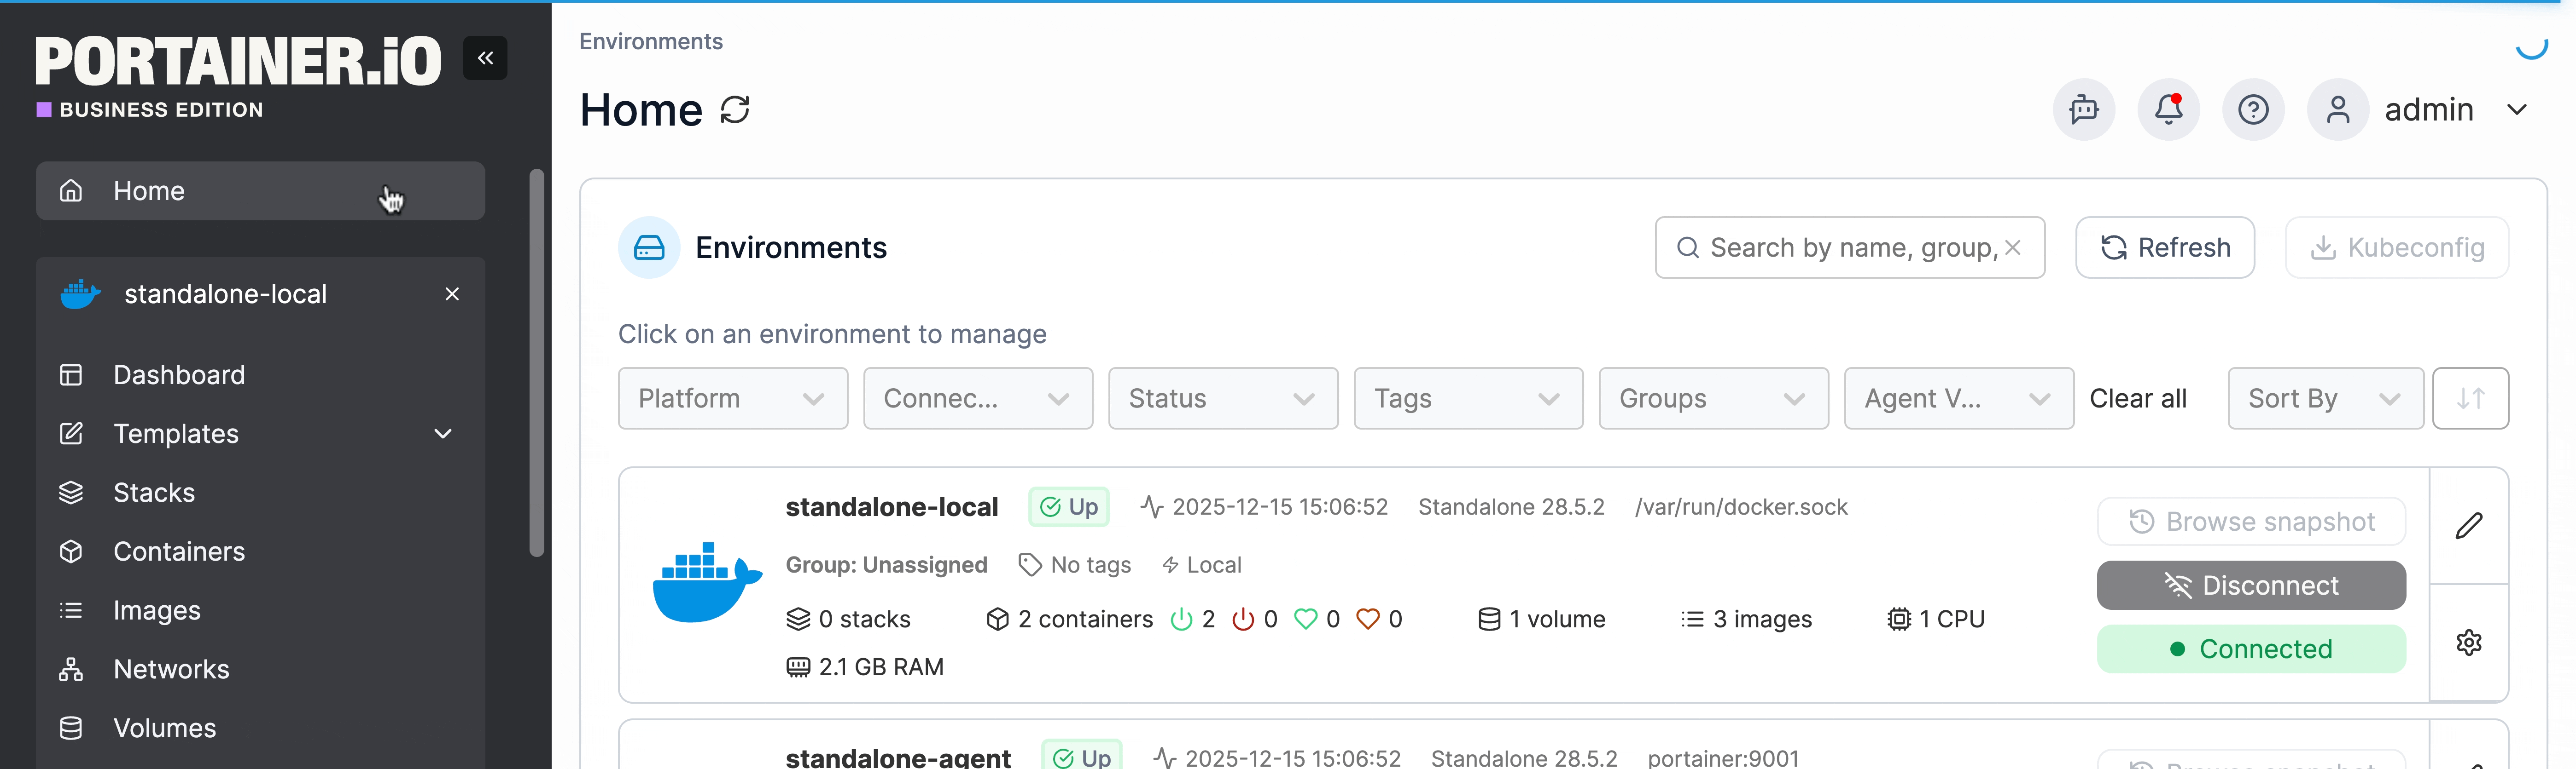
Task: Open the Platform filter dropdown
Action: coord(732,398)
